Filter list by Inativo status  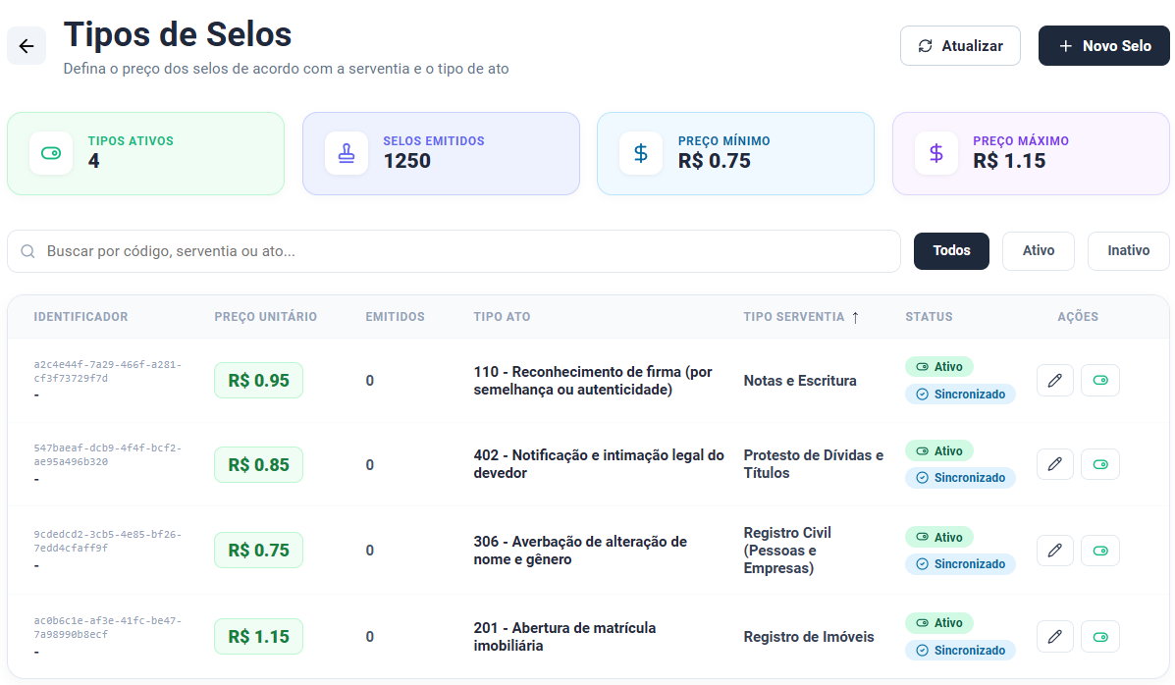coord(1128,251)
